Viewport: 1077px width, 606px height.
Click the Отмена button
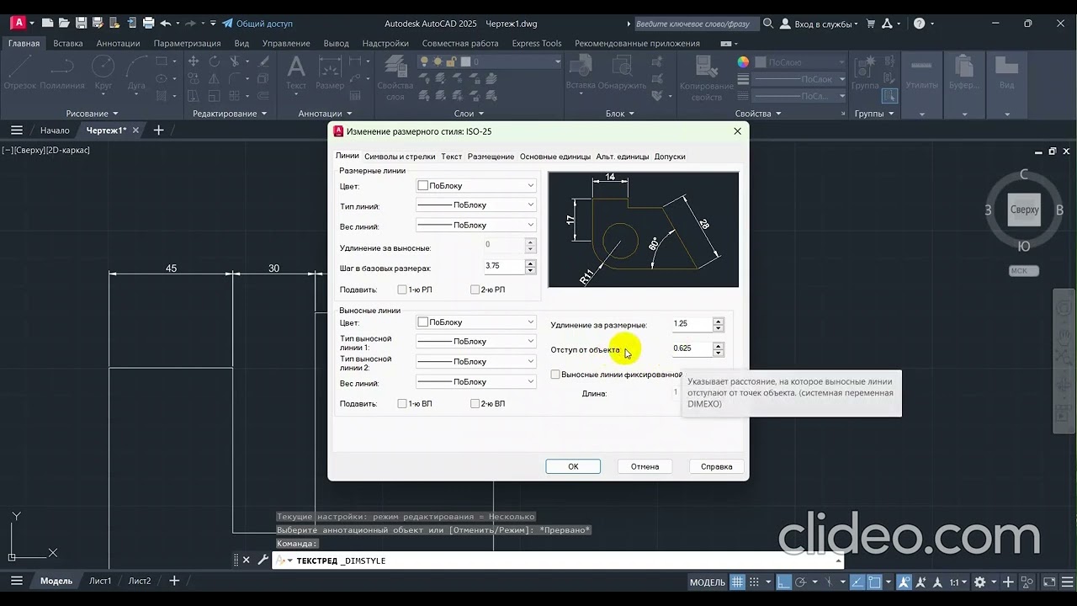pyautogui.click(x=645, y=466)
